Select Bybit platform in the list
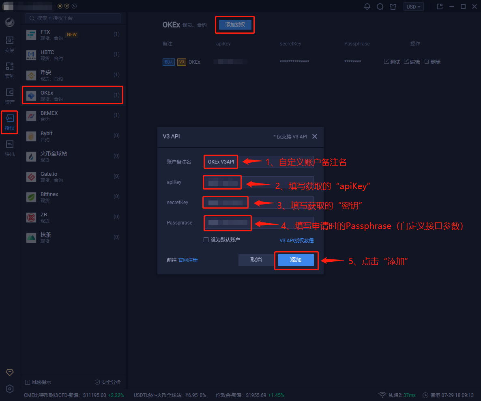The image size is (481, 401). [73, 136]
